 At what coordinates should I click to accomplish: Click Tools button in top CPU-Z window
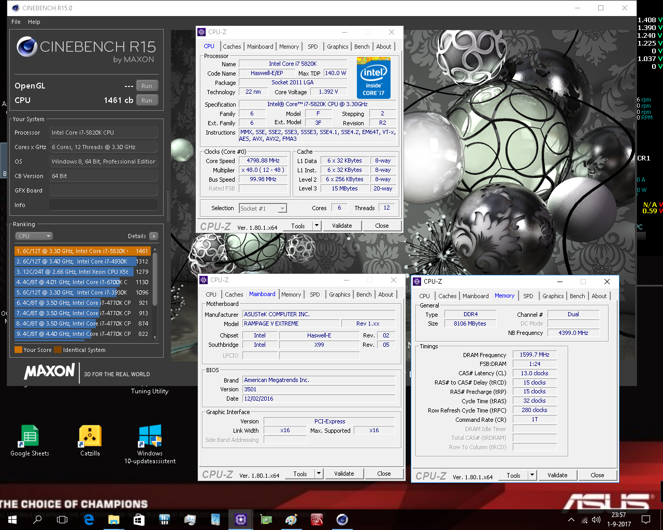coord(298,226)
